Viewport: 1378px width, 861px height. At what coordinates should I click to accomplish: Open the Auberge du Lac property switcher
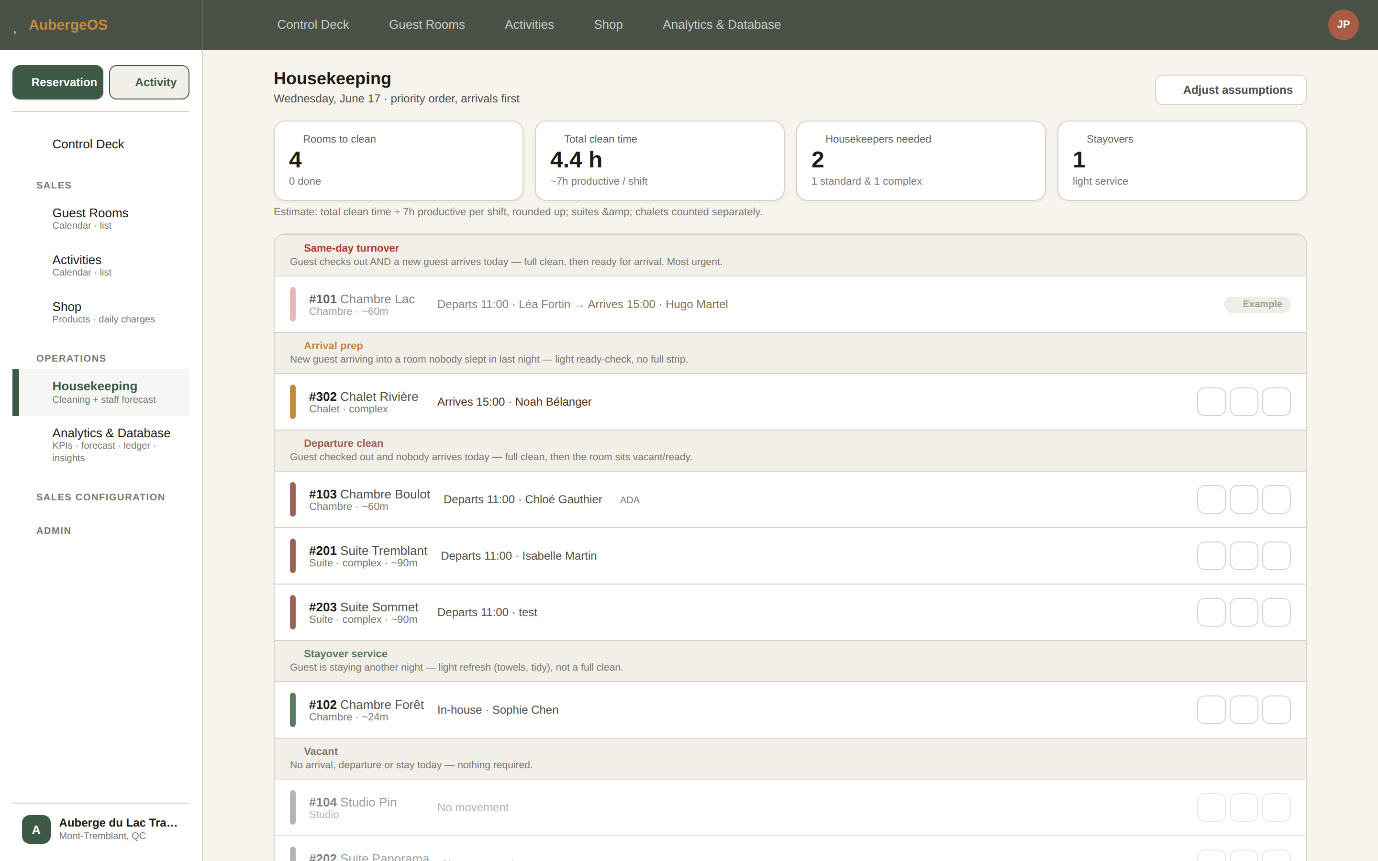point(101,829)
